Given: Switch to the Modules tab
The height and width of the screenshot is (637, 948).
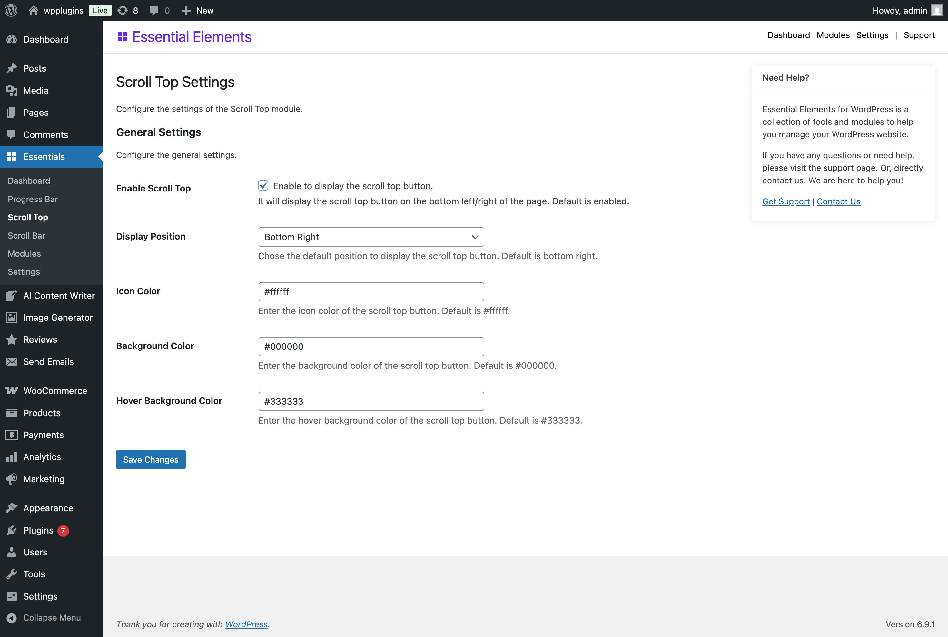Looking at the screenshot, I should click(833, 35).
